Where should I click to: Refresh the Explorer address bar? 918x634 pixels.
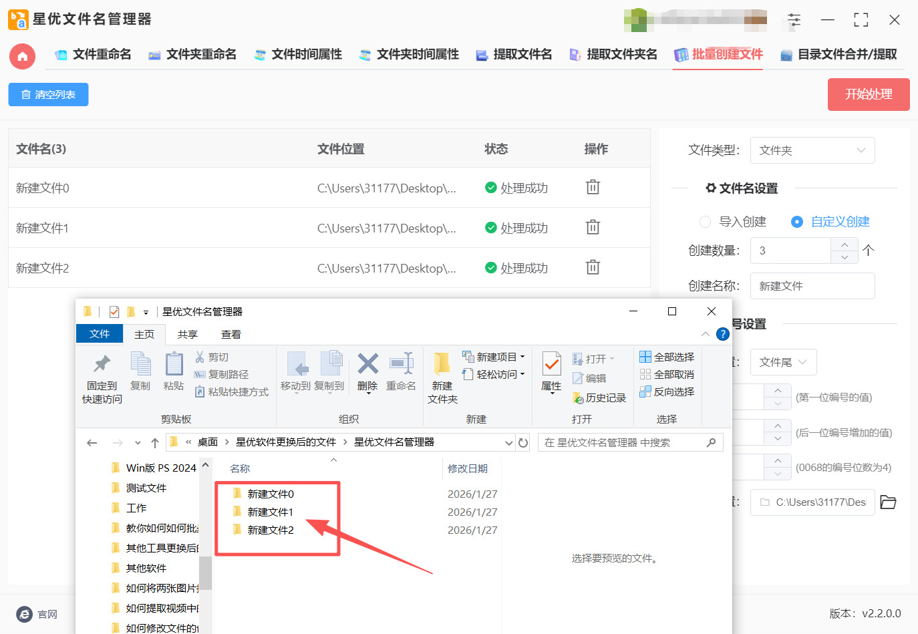[x=523, y=442]
